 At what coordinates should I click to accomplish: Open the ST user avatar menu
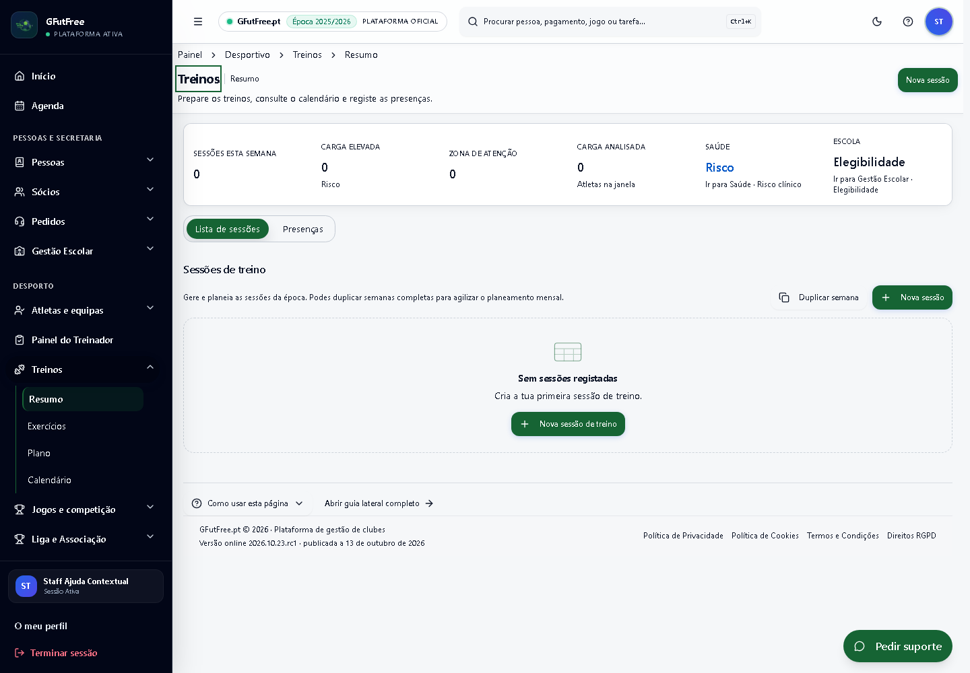[x=939, y=22]
